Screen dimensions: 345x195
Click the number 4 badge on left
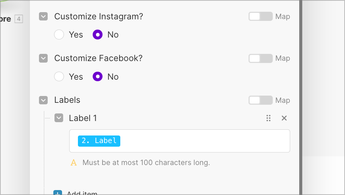tap(19, 19)
